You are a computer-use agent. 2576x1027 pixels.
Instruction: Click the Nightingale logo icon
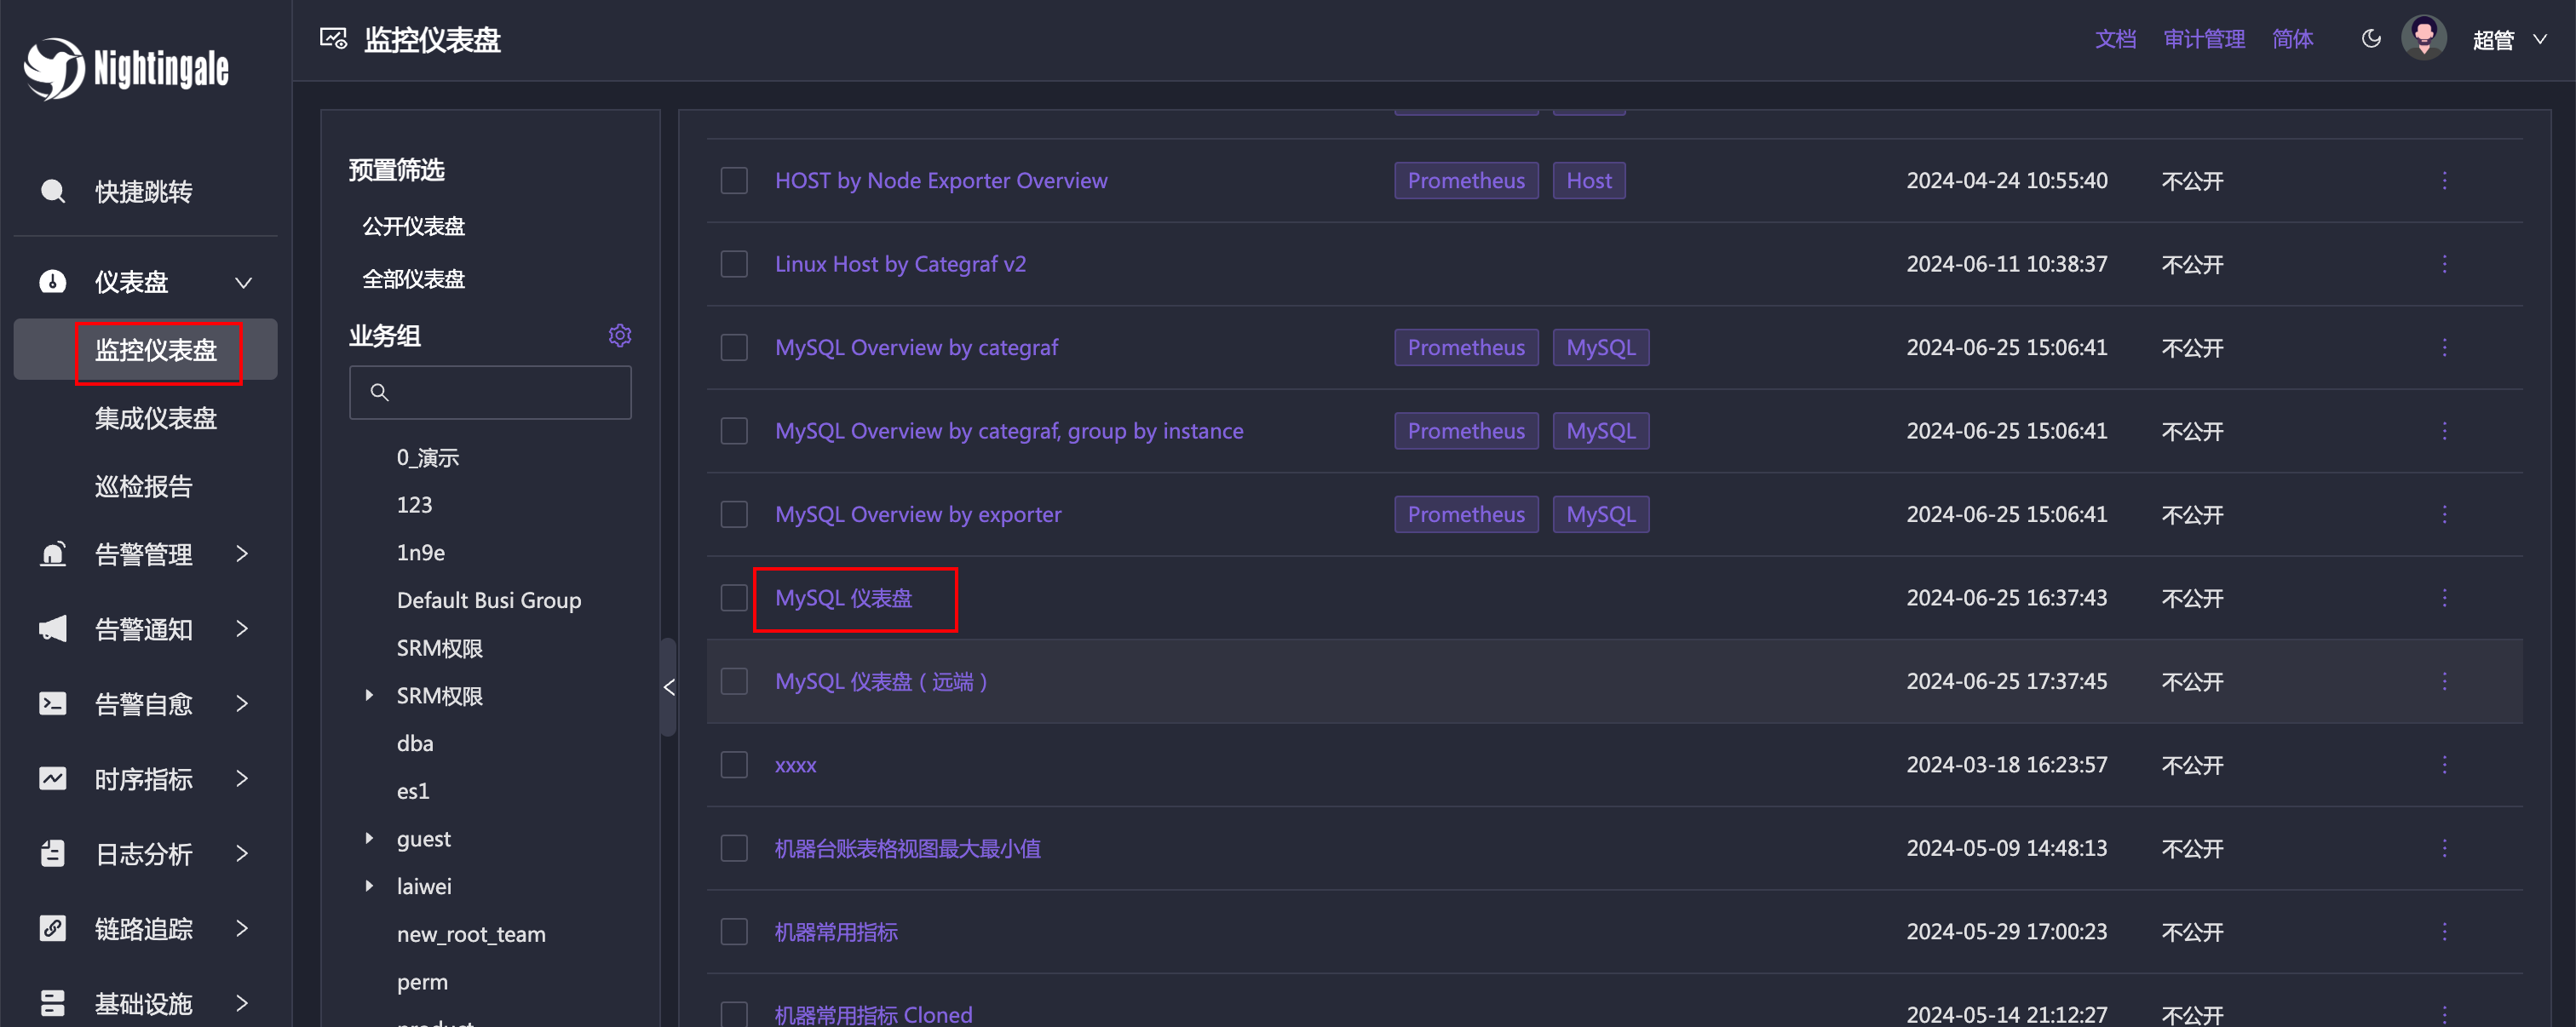click(49, 66)
